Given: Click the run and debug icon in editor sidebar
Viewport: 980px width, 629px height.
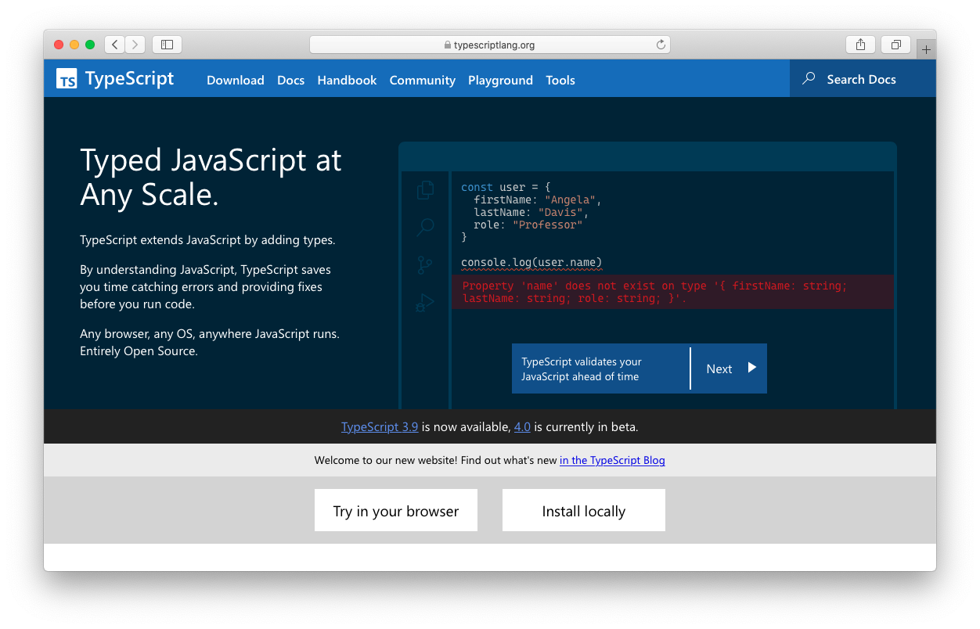Looking at the screenshot, I should (425, 303).
